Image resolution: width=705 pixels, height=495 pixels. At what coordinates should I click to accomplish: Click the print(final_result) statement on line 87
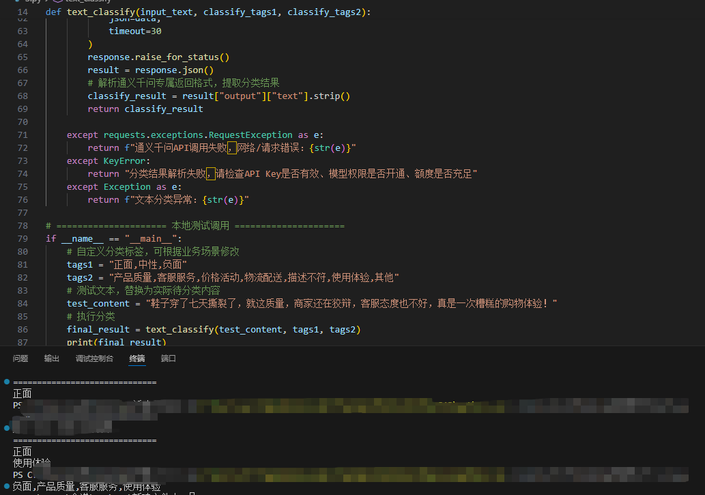116,342
